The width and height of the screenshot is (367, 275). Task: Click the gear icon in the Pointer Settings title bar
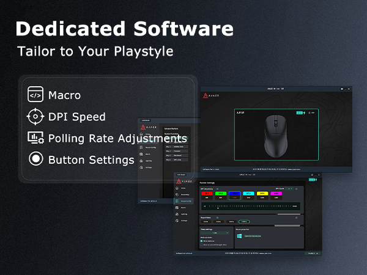click(312, 175)
